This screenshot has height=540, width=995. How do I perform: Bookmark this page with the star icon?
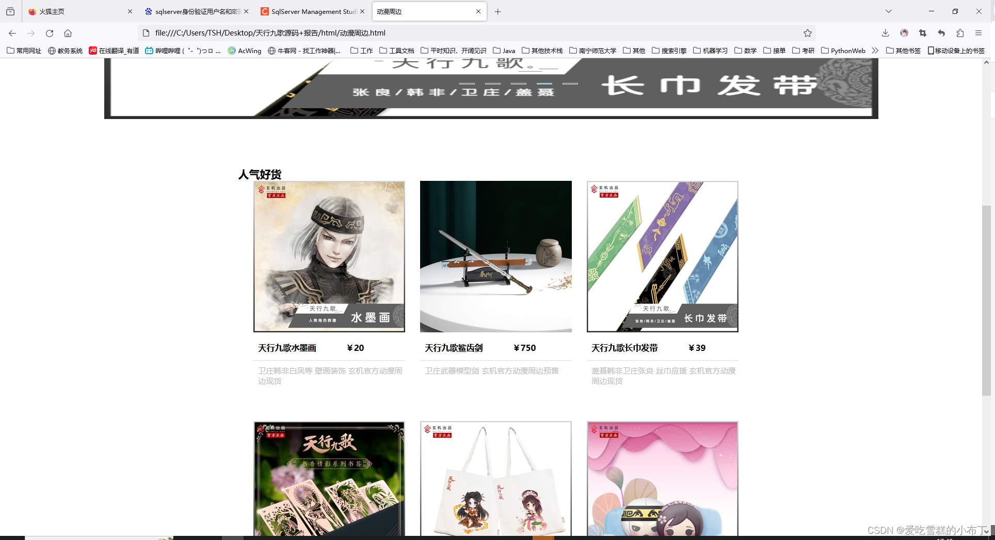coord(808,33)
